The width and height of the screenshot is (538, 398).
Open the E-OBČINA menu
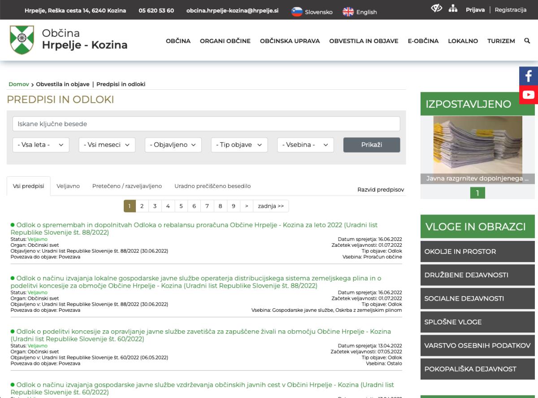(x=423, y=41)
